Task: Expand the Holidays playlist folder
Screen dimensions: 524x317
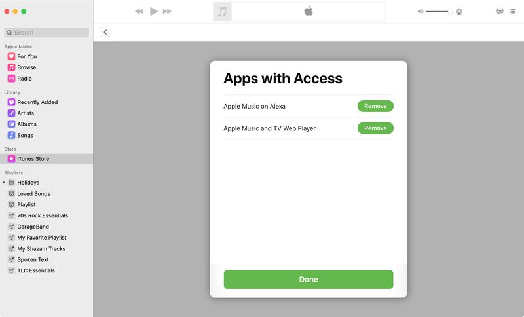Action: 4,183
